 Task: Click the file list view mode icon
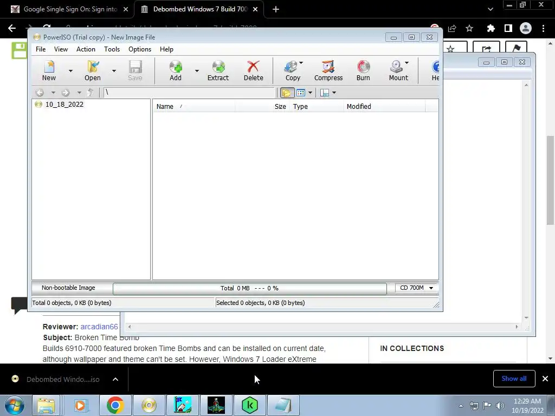coord(300,93)
